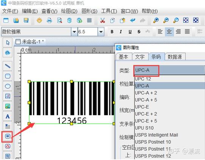Open the font name dropdown arrow
Screen dimensions: 205x160
74,32
